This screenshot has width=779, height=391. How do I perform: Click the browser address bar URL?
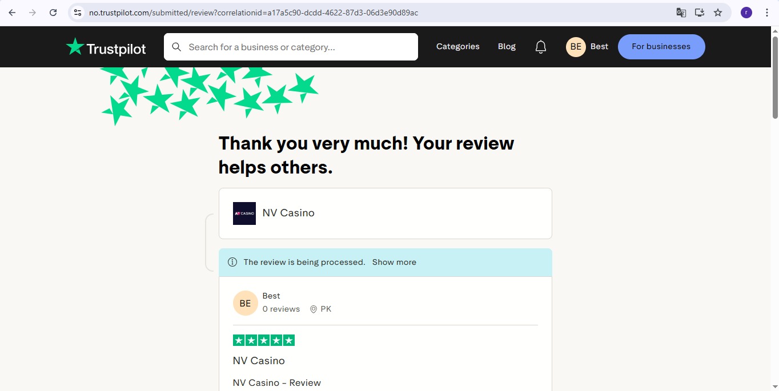[x=254, y=13]
